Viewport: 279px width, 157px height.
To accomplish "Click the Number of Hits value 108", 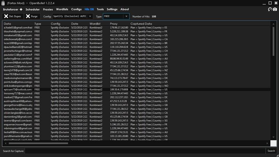I will coord(154,16).
